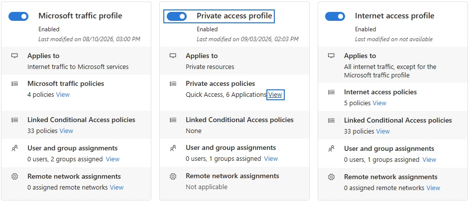The image size is (470, 202).
Task: Click 'All internet traffic, except for the' text
Action: pyautogui.click(x=390, y=67)
